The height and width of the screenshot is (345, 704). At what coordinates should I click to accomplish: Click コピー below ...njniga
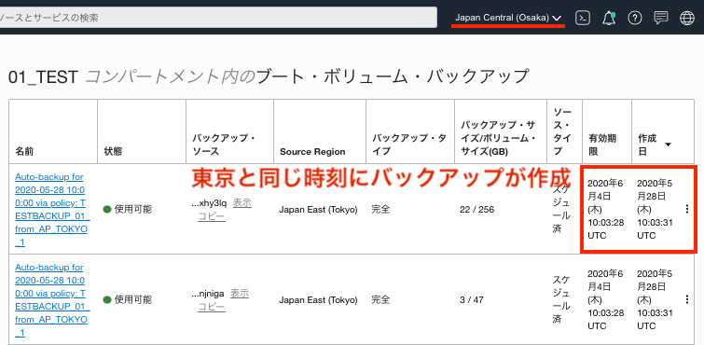click(x=212, y=307)
